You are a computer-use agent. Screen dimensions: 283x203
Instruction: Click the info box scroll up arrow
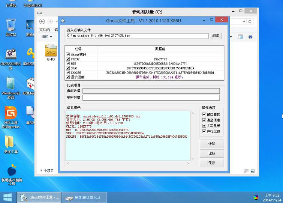193,113
